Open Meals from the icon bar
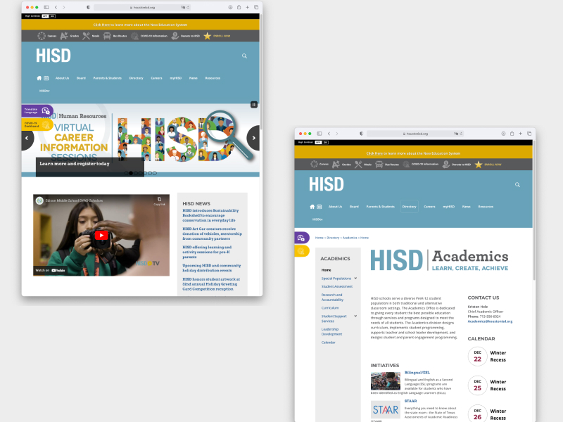The image size is (563, 422). (x=87, y=35)
